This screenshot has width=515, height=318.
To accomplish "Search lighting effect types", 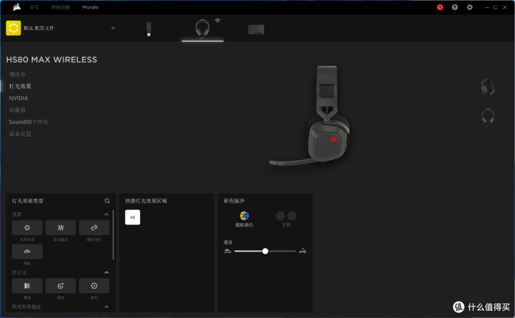I will 107,201.
